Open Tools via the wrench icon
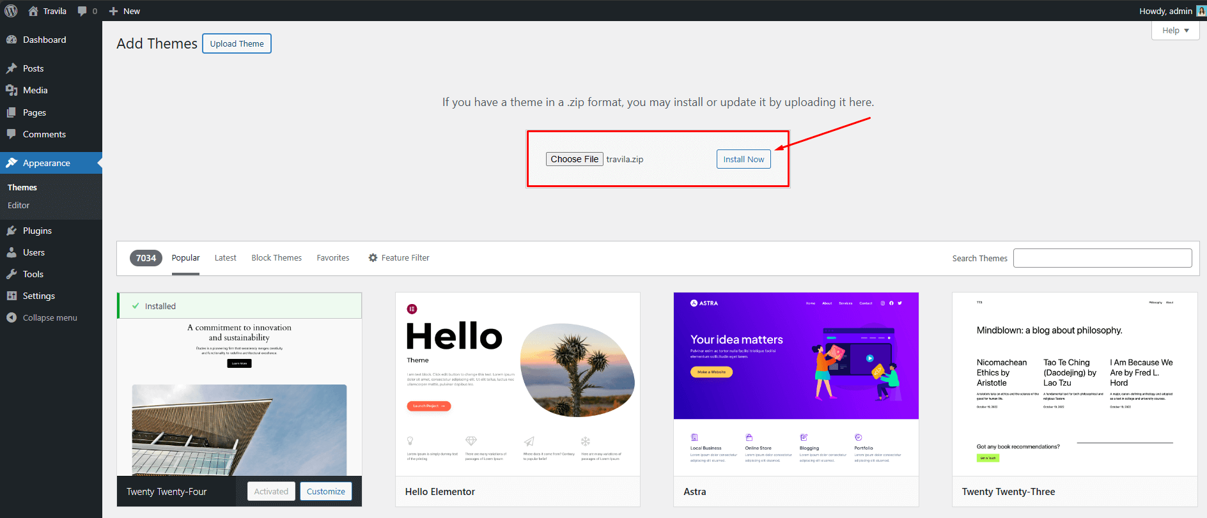Viewport: 1207px width, 518px height. point(12,274)
